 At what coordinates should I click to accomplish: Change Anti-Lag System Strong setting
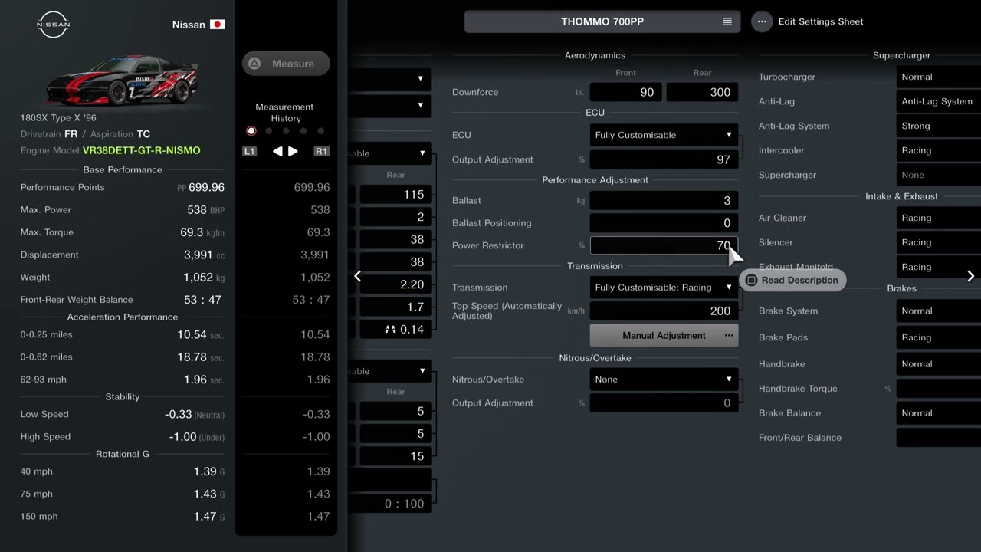938,126
